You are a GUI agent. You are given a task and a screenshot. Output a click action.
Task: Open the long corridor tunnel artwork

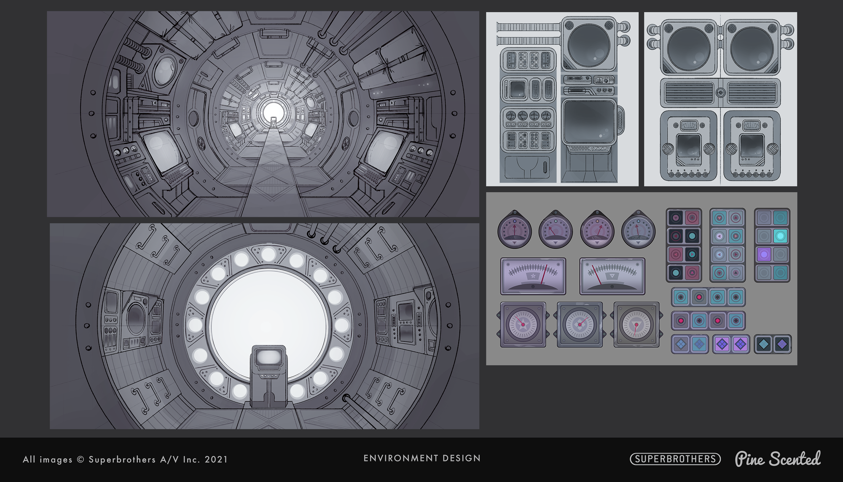tap(263, 114)
